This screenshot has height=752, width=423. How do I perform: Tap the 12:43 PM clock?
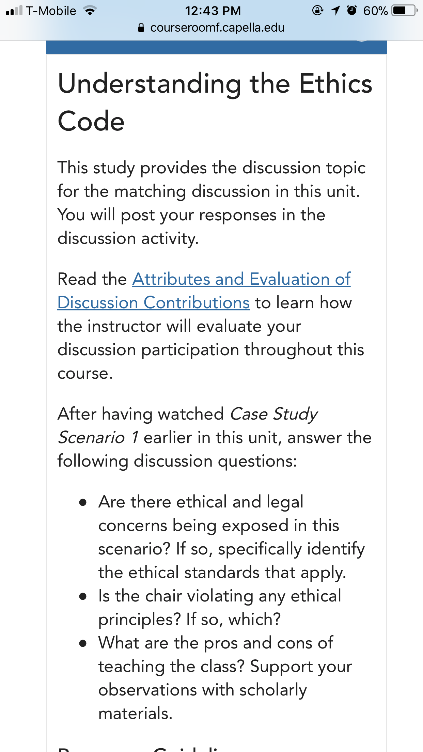click(213, 11)
